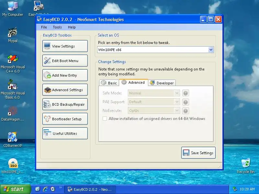Expand the Safe Mode dropdown
This screenshot has height=194, width=259.
pos(177,93)
